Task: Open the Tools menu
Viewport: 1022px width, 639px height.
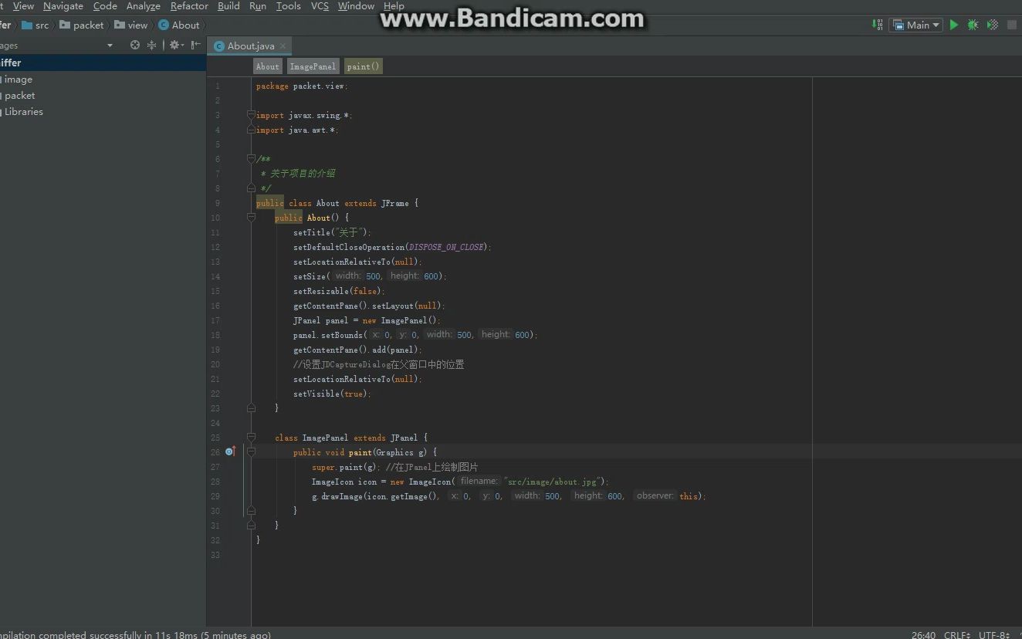Action: pos(289,6)
